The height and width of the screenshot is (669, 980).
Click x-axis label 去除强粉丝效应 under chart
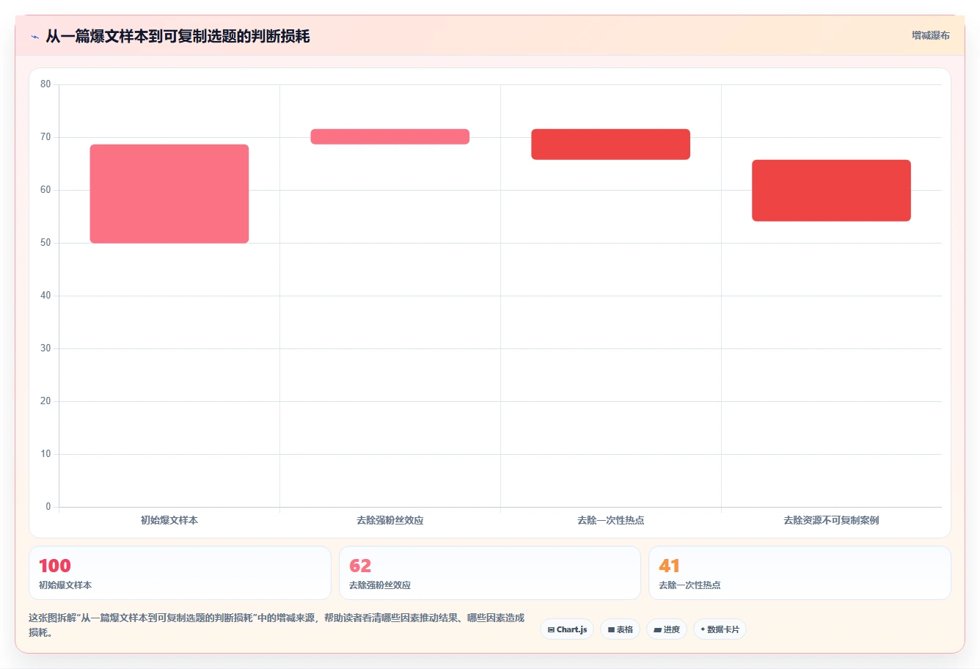(x=390, y=520)
